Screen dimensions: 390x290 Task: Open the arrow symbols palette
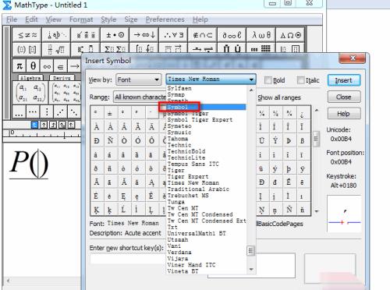pos(144,35)
